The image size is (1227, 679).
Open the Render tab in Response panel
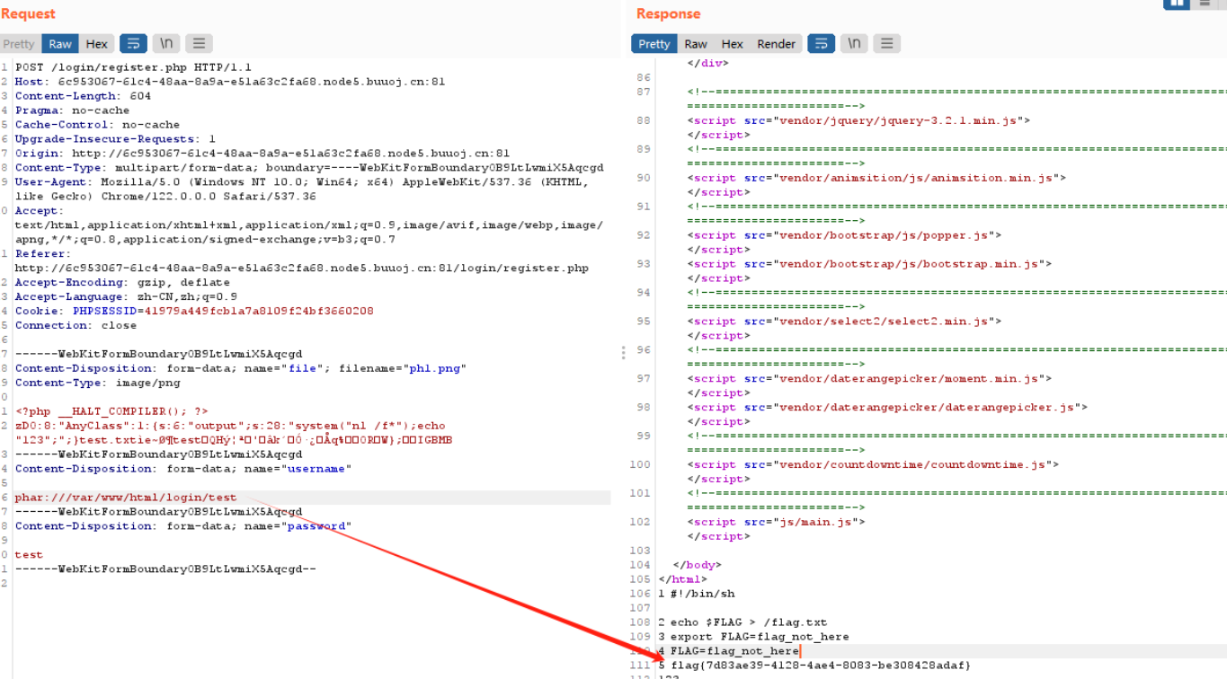[776, 43]
